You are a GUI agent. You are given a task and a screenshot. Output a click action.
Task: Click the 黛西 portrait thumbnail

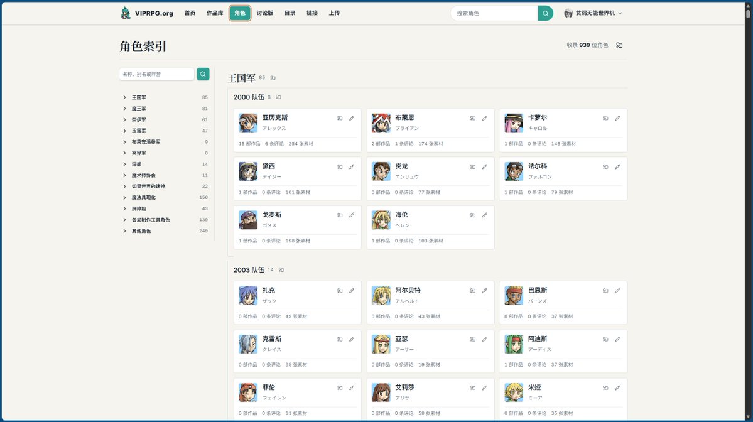coord(248,171)
